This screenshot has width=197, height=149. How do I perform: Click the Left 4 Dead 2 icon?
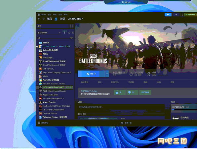40,69
